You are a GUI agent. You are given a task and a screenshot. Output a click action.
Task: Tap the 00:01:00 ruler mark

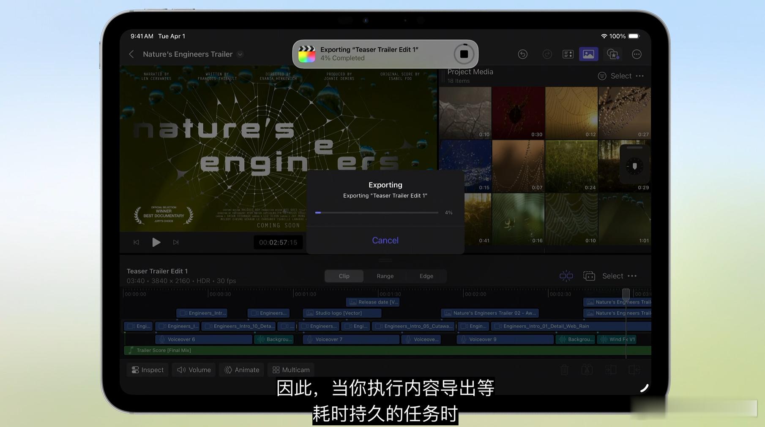point(305,294)
